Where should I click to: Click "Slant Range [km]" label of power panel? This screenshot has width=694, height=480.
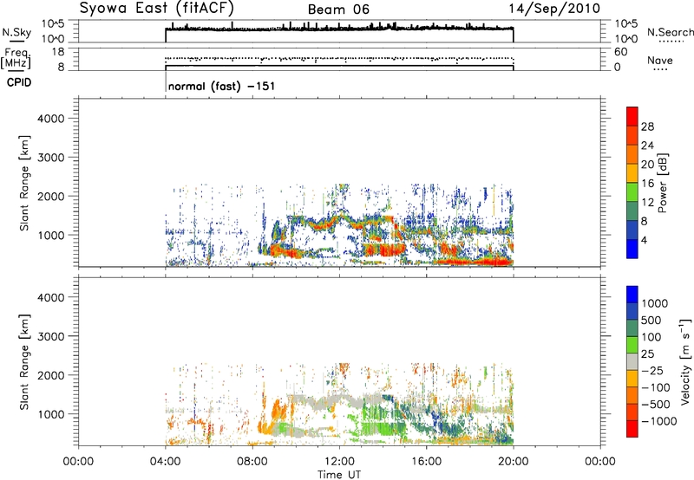(x=24, y=183)
